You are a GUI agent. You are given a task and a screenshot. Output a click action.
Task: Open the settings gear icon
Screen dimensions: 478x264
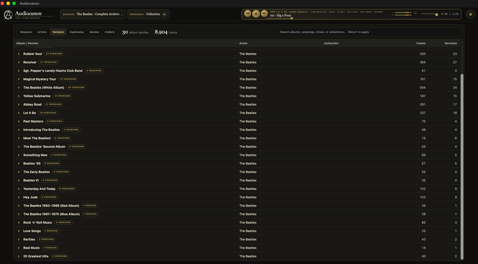tap(471, 14)
